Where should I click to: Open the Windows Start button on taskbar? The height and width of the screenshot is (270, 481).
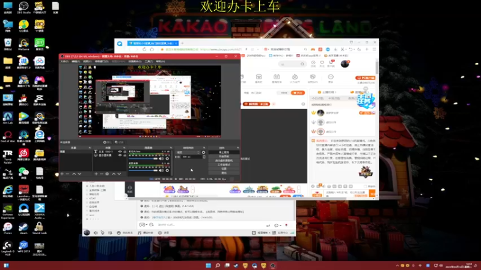(208, 265)
